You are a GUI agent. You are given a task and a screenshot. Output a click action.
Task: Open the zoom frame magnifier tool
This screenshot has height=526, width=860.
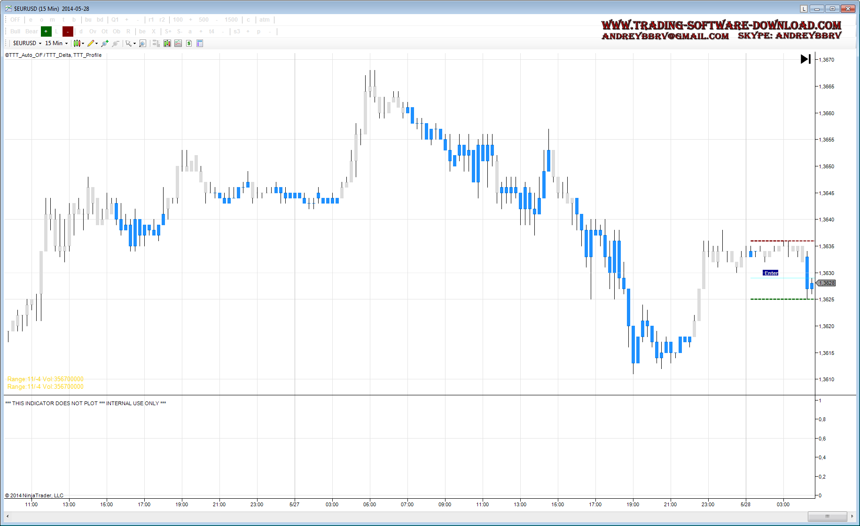coord(142,43)
